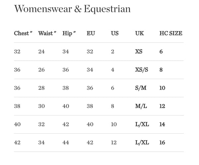This screenshot has height=165, width=199.
Task: Click waist measurement 26 cell
Action: pyautogui.click(x=41, y=70)
